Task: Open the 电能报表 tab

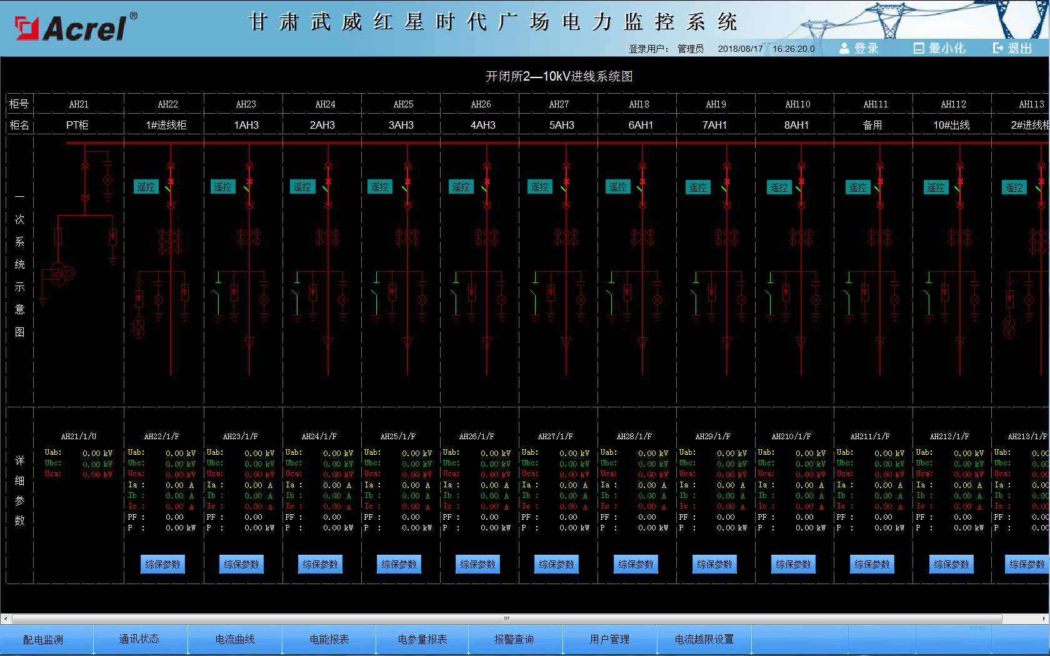Action: 329,640
